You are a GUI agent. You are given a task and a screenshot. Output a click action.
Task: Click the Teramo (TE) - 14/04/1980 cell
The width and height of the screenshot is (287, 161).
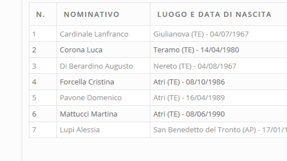(196, 50)
